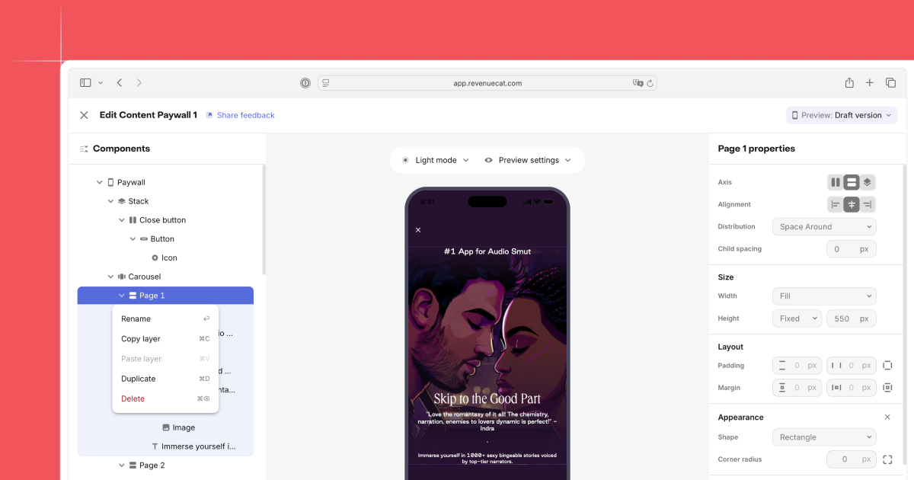The image size is (914, 480).
Task: Click the Icon layer's circle icon
Action: click(155, 258)
